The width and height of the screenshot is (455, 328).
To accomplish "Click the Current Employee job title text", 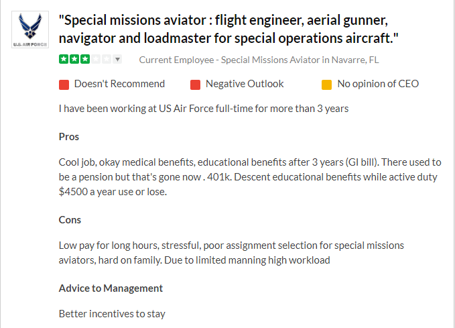I will [x=259, y=60].
